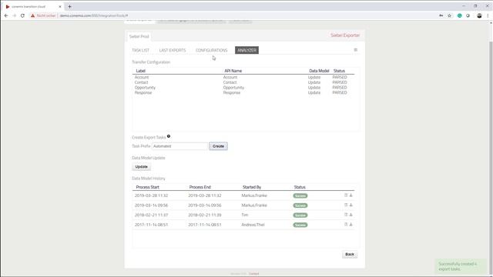Reload the current page
Viewport: 493px width, 277px height.
click(22, 15)
